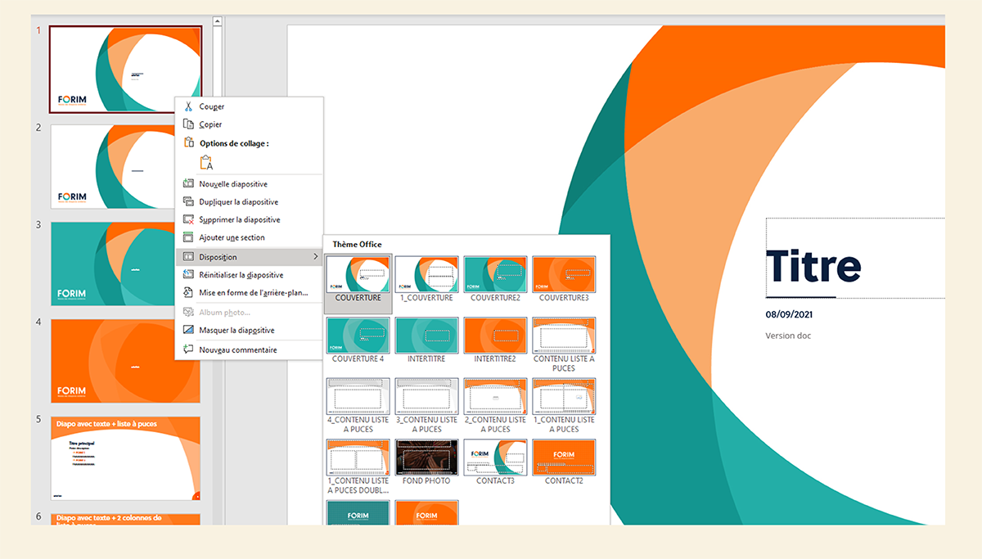Select Dupliquer la diapositive entry
The height and width of the screenshot is (559, 982).
click(250, 202)
